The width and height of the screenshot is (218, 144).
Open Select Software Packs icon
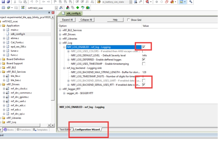[83, 8]
